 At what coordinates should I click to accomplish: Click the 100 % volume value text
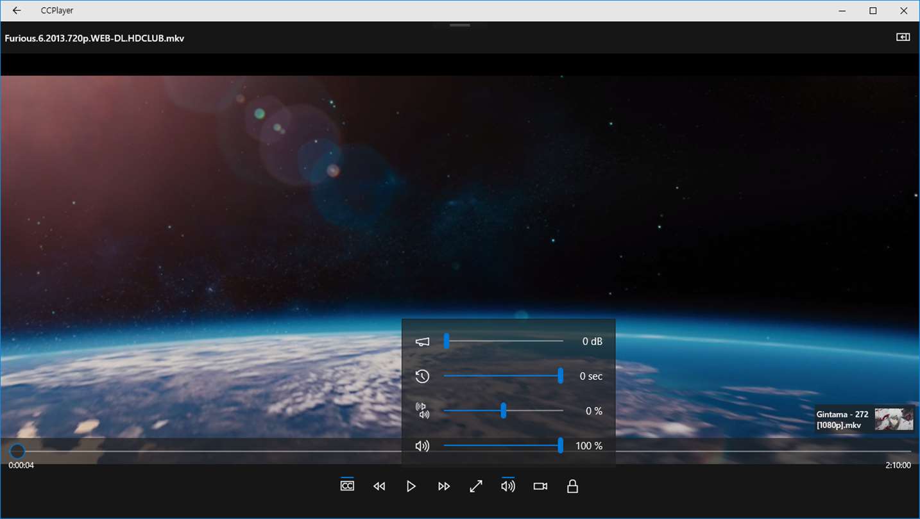pos(589,446)
